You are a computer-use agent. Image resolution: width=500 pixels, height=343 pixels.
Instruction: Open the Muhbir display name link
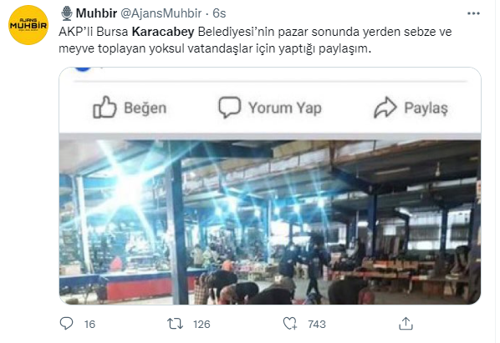96,13
